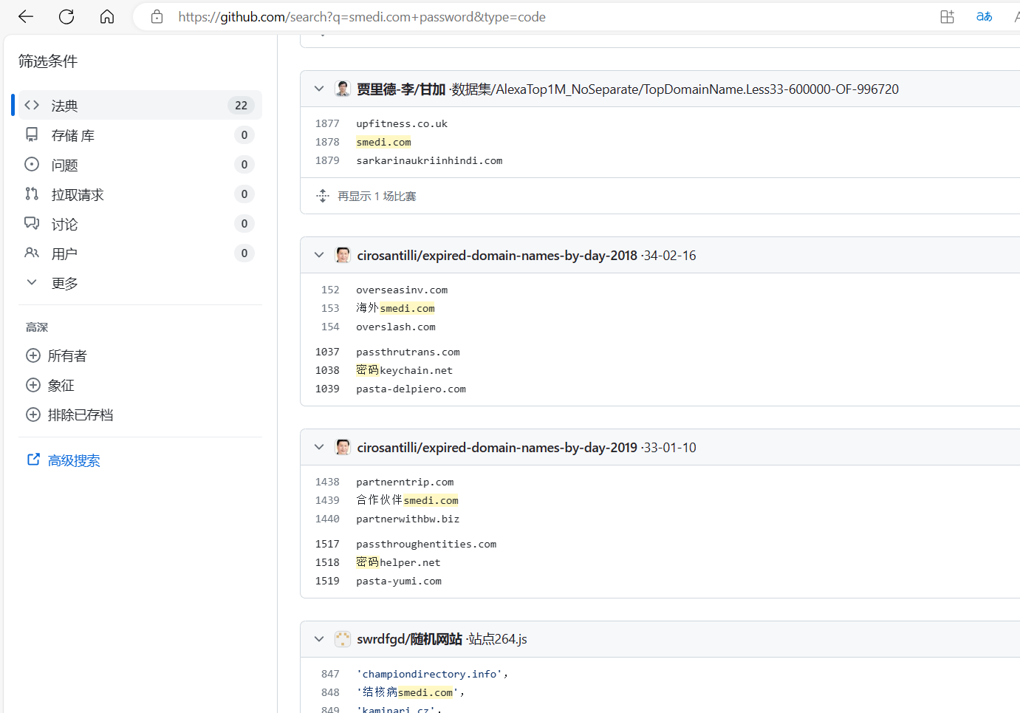Click line 1038 密码keychain.net
The width and height of the screenshot is (1020, 713).
(404, 370)
